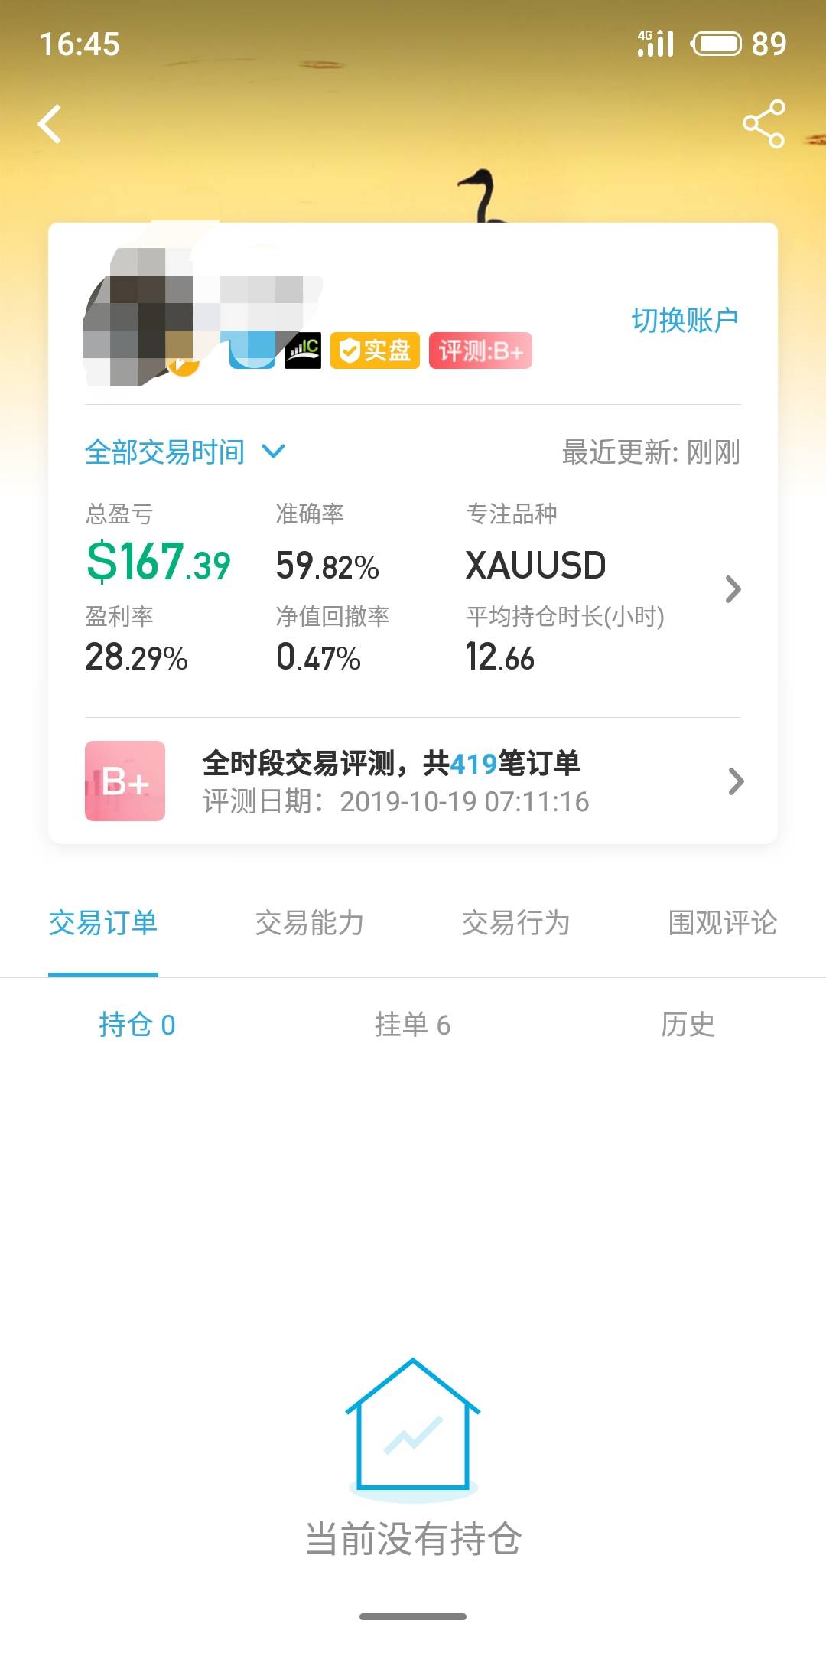Tap the 全时段交易评测 report title
The width and height of the screenshot is (826, 1653).
click(391, 763)
